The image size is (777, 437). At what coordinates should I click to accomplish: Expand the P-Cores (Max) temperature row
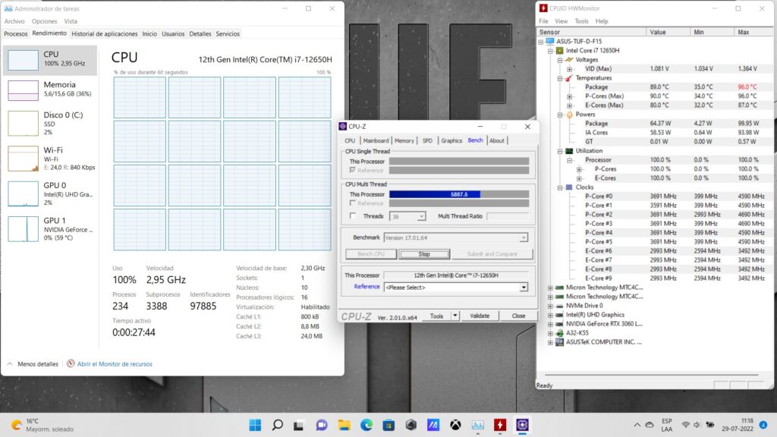coord(569,96)
